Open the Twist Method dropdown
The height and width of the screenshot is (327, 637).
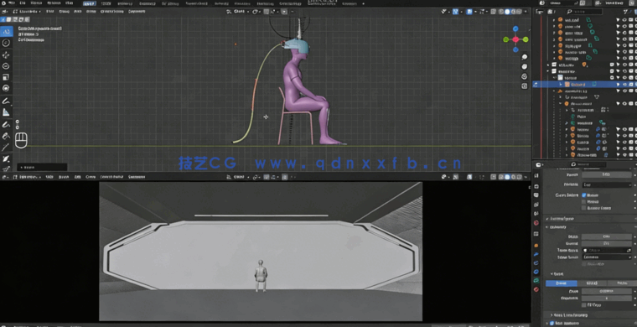[x=607, y=184]
